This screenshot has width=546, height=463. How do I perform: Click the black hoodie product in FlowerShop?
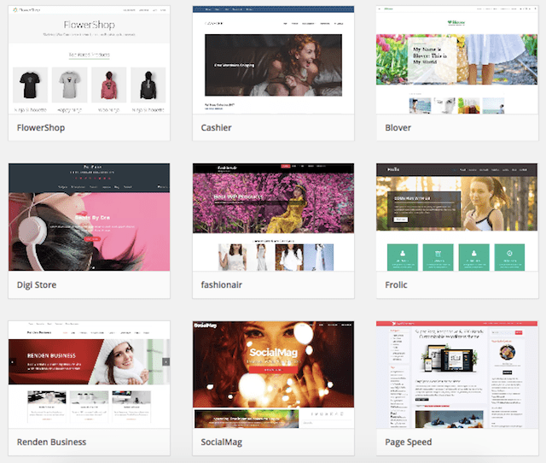coord(148,84)
